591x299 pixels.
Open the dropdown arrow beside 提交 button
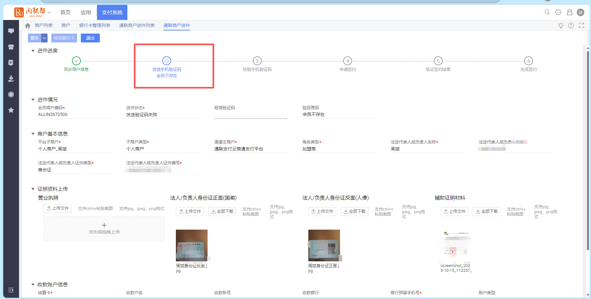(45, 38)
